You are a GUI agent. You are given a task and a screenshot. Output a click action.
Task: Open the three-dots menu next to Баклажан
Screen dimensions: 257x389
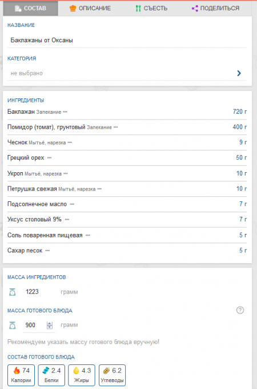(x=65, y=112)
